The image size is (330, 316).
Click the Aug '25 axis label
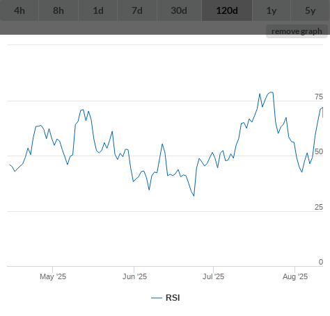click(295, 276)
